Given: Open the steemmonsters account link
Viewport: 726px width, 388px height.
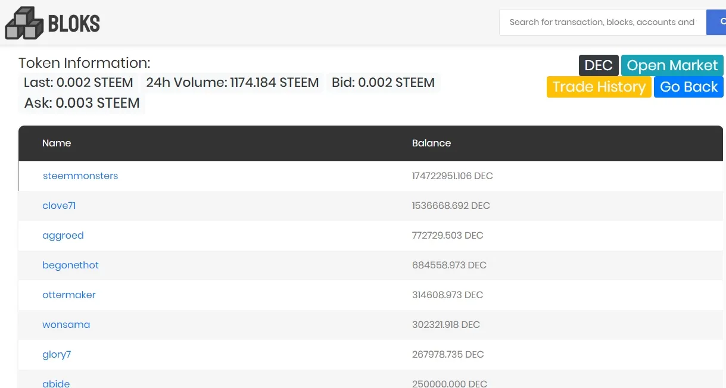Looking at the screenshot, I should [x=80, y=176].
